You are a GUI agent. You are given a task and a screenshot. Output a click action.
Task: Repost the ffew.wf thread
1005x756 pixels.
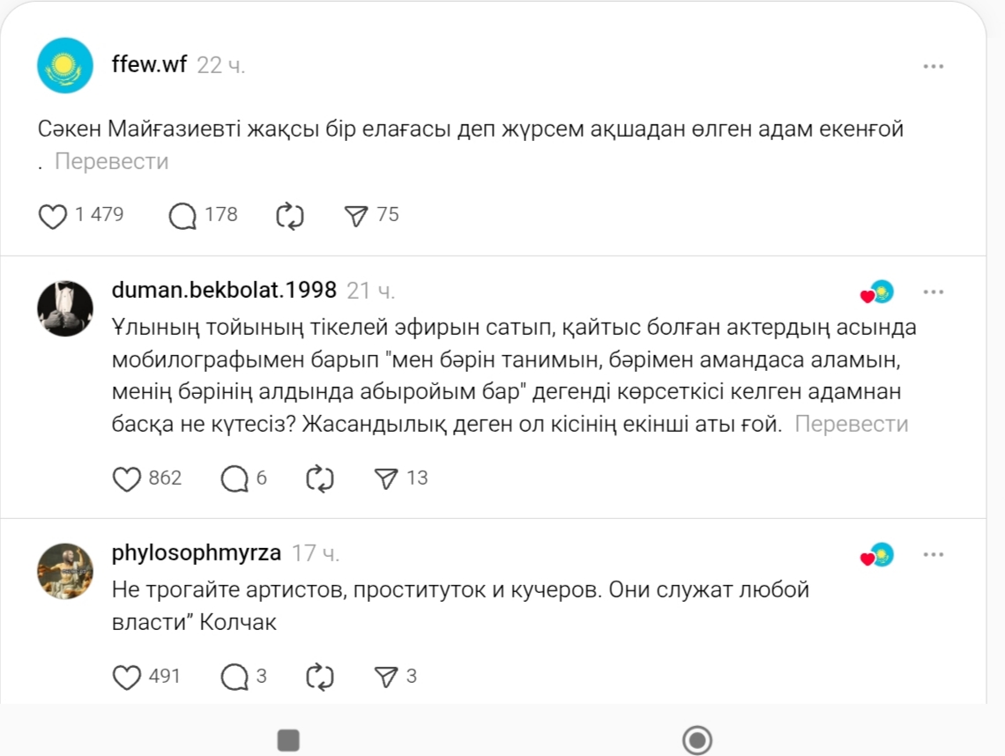click(x=289, y=216)
